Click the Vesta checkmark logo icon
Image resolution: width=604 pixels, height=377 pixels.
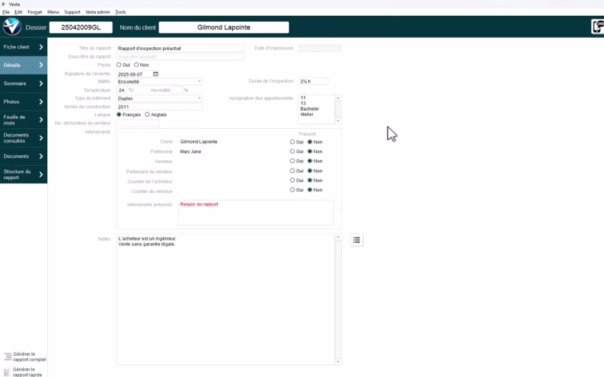(12, 27)
